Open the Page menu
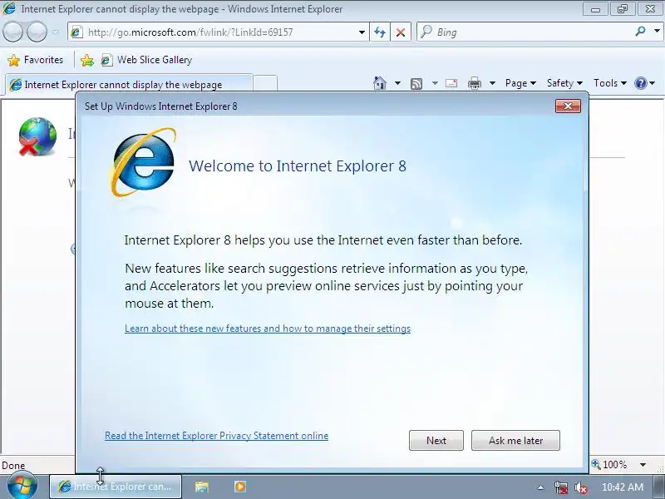This screenshot has width=665, height=499. tap(520, 83)
